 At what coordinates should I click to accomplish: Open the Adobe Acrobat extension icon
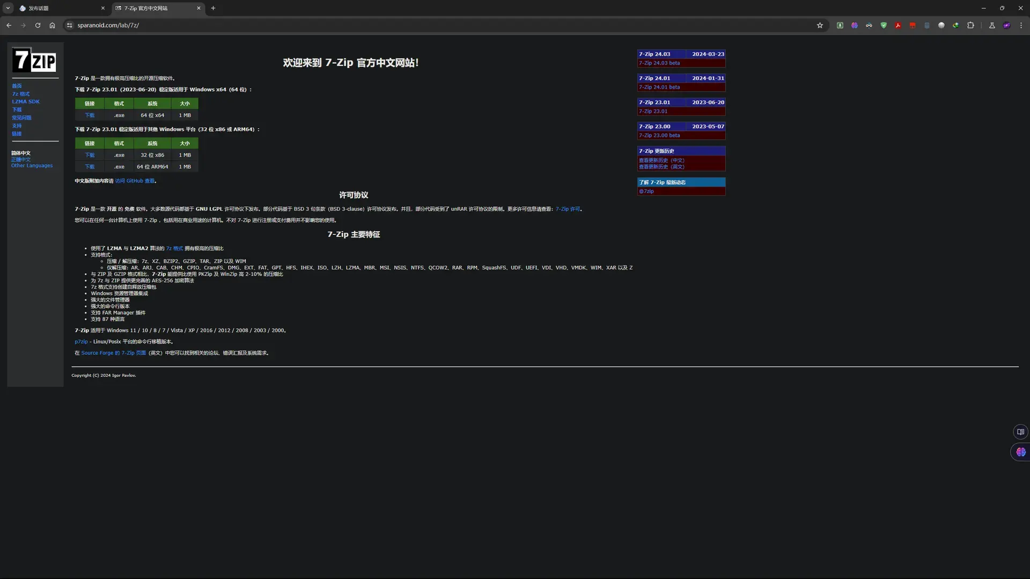click(x=898, y=25)
